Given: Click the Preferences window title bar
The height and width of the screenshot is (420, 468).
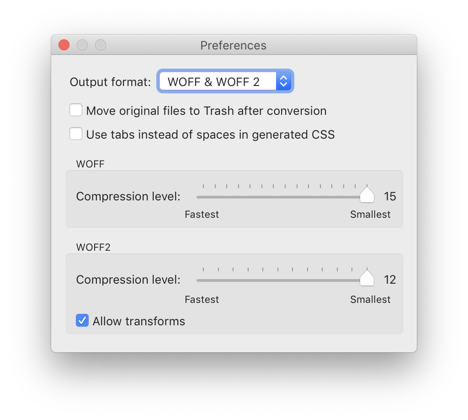Looking at the screenshot, I should pyautogui.click(x=234, y=45).
